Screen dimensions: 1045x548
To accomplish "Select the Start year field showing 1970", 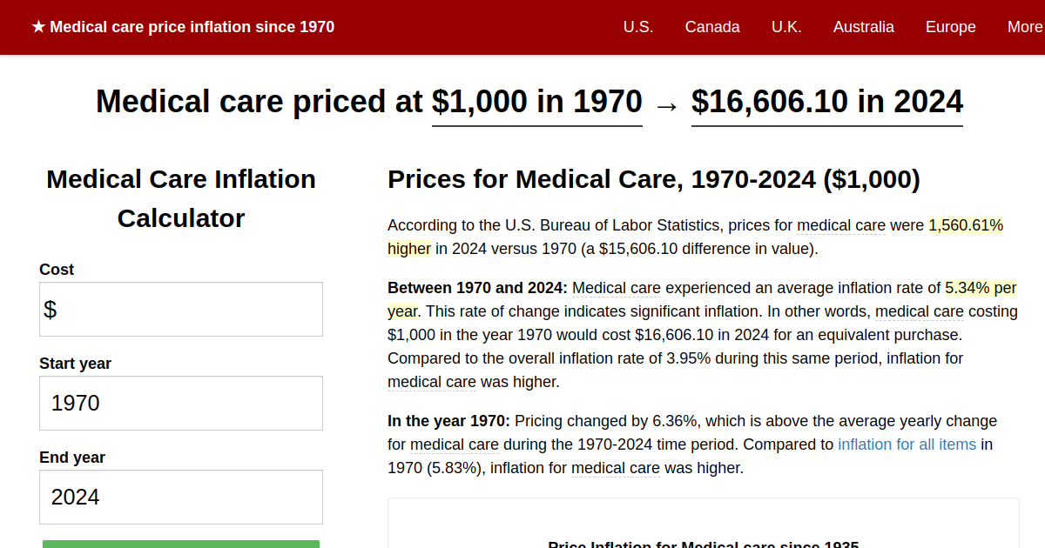I will click(180, 403).
